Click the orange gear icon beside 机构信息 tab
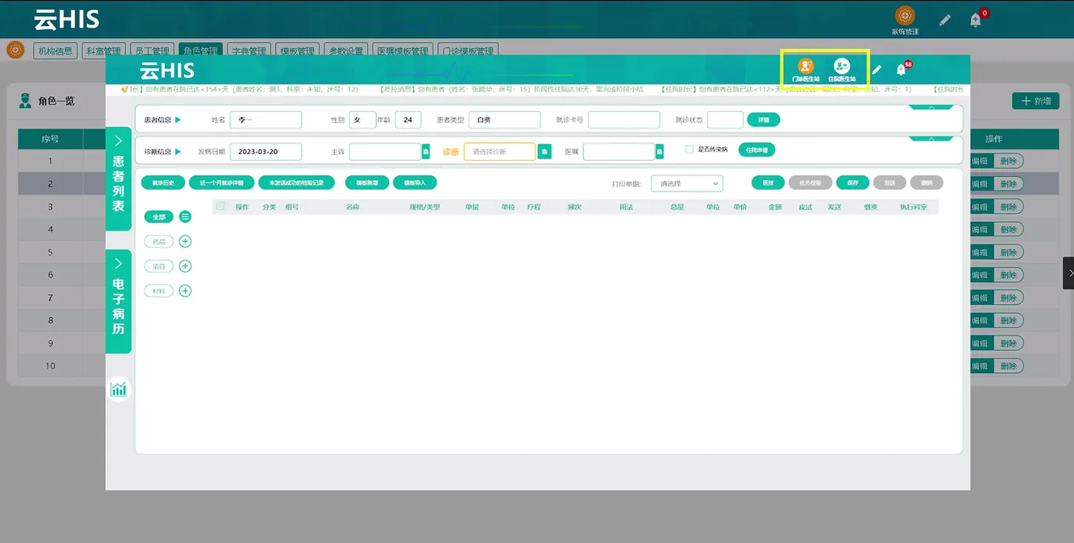1074x543 pixels. [15, 50]
